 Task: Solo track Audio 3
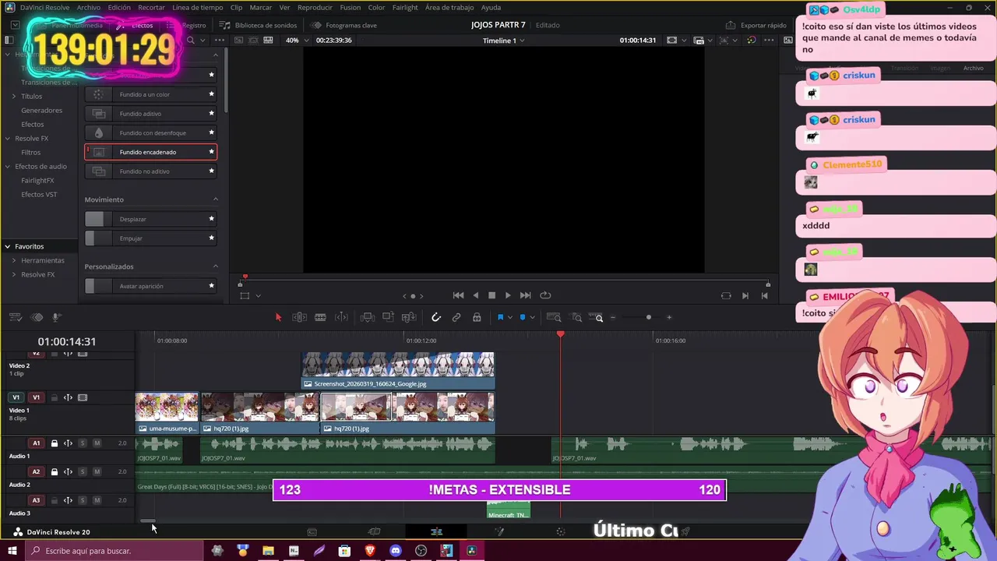tap(83, 500)
